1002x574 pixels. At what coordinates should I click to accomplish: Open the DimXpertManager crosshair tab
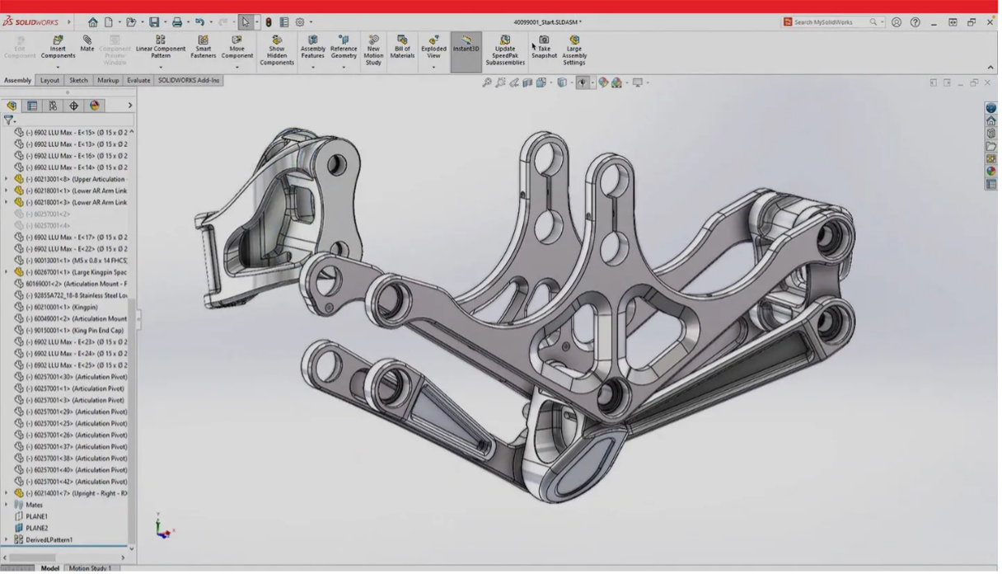point(73,106)
